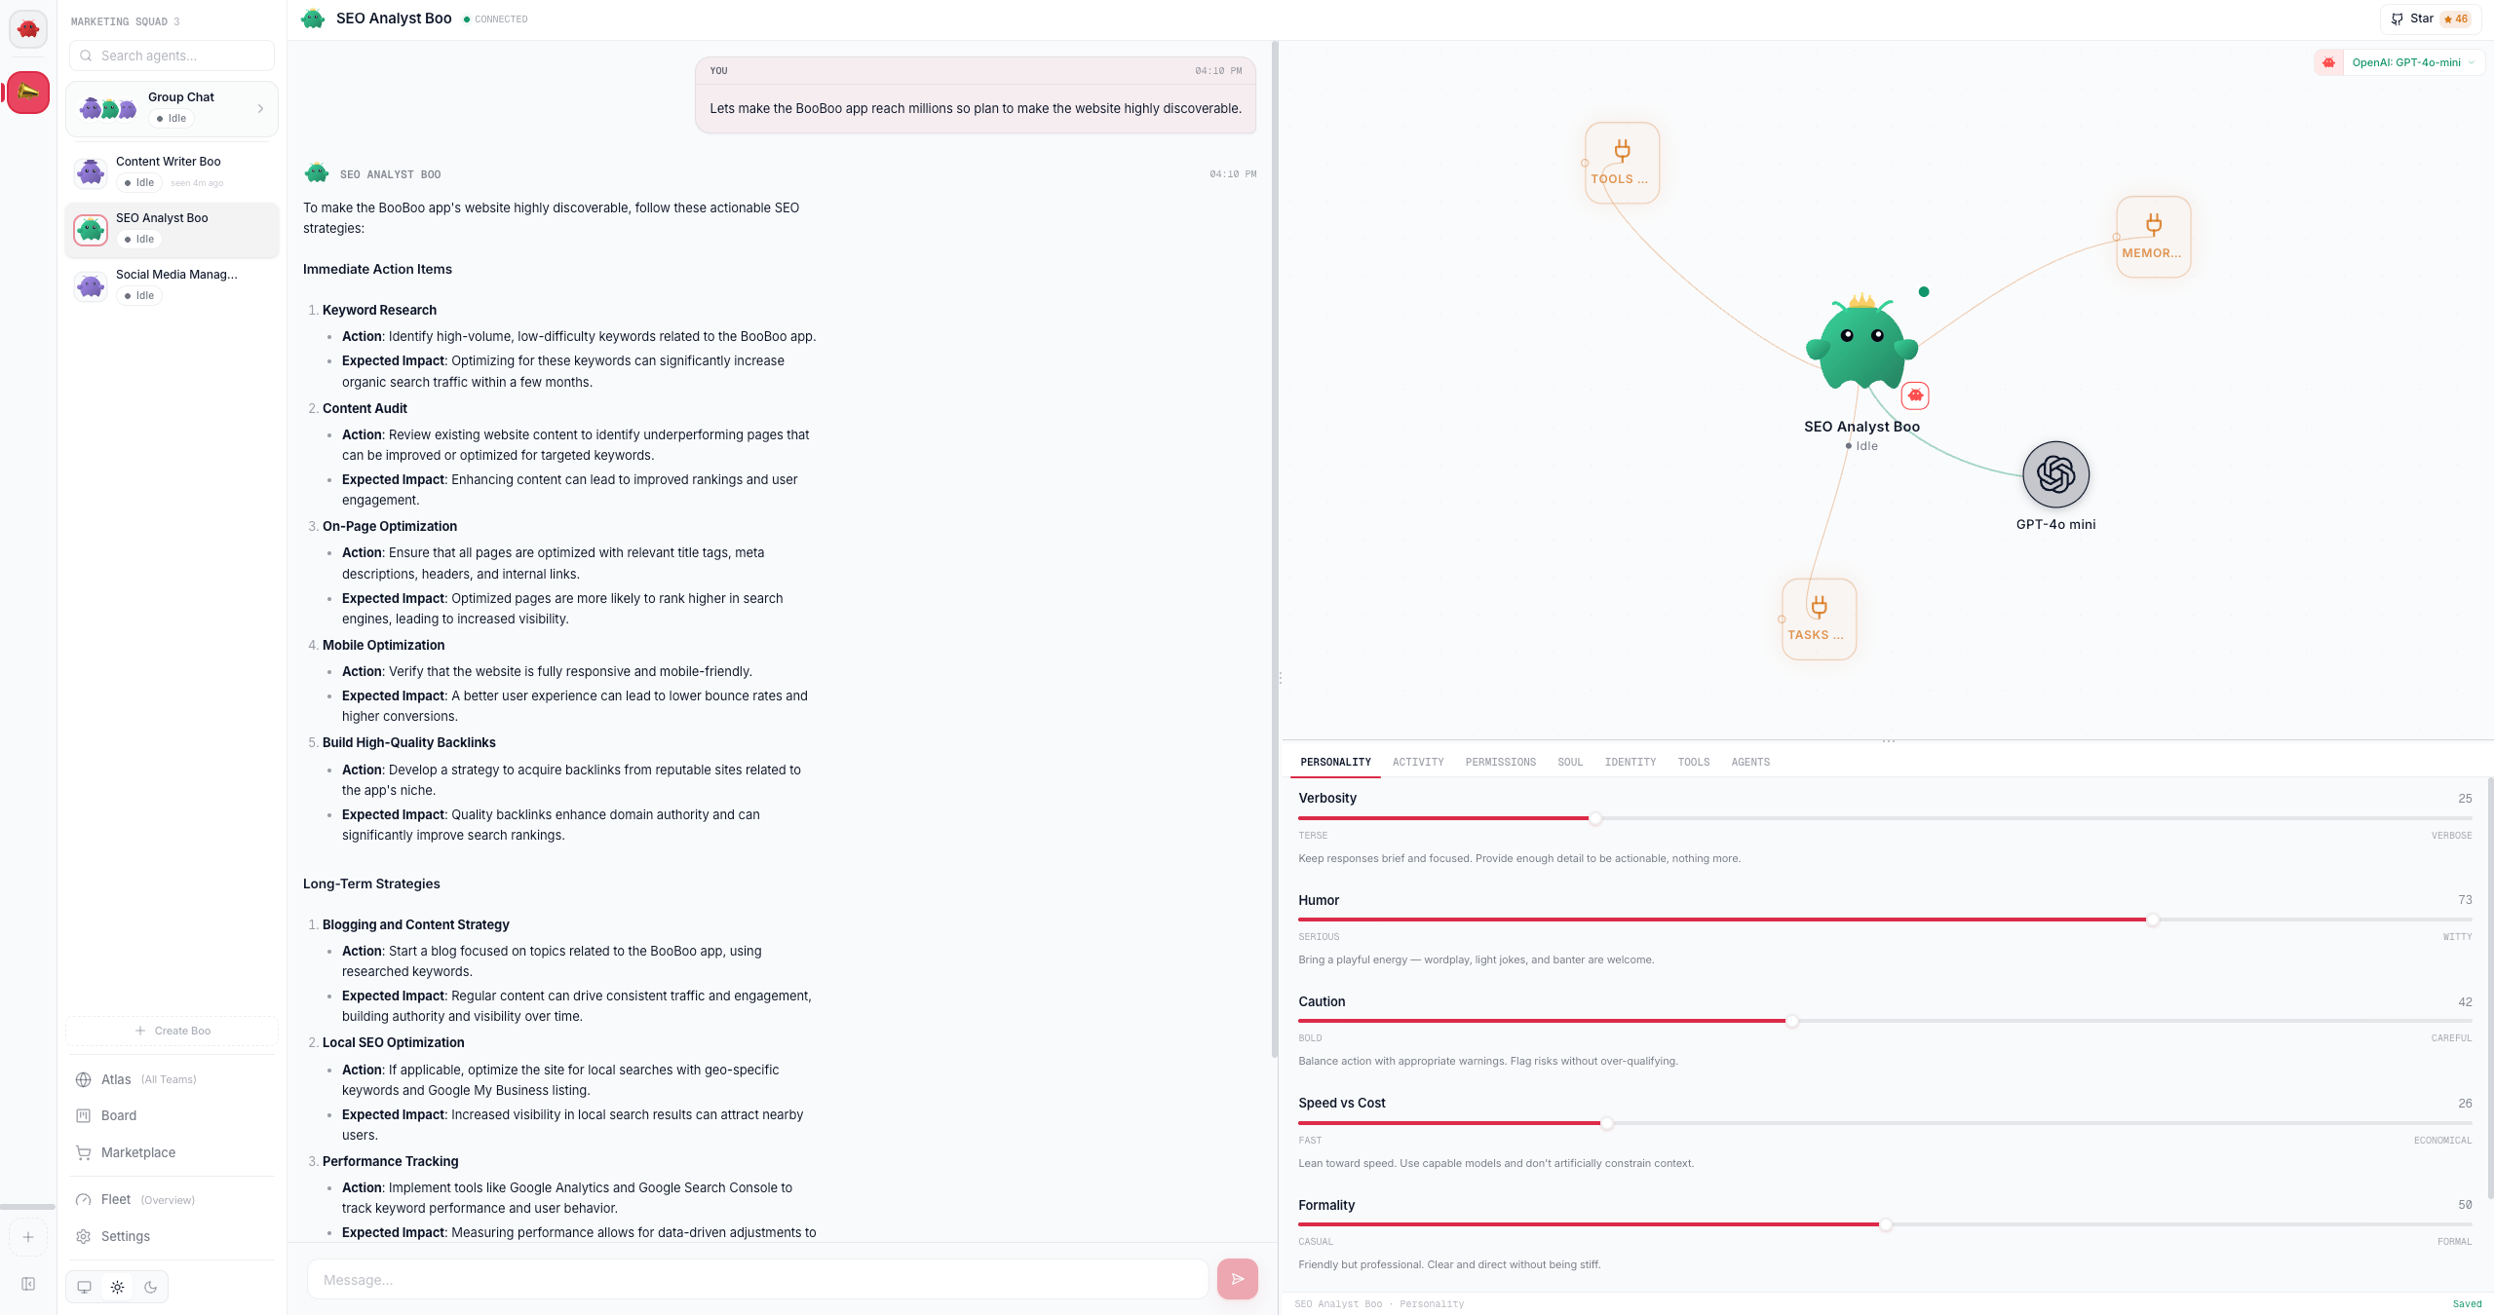Click the Board kanban icon
The height and width of the screenshot is (1315, 2494).
[84, 1115]
